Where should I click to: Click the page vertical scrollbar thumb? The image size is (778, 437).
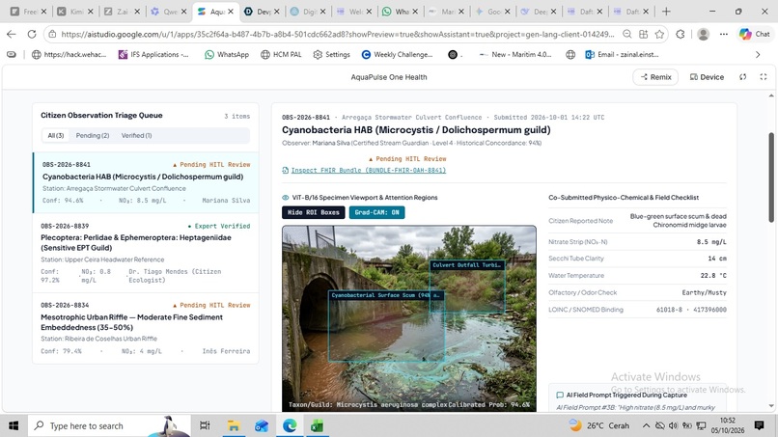(771, 178)
